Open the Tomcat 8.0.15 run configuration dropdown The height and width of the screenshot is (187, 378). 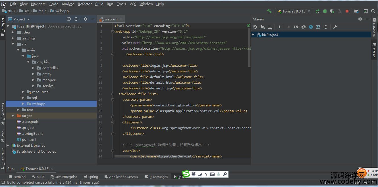coord(294,11)
